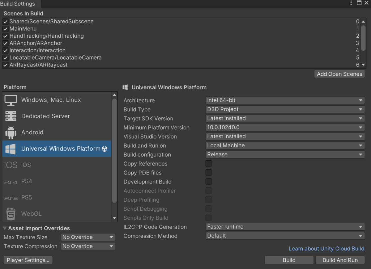
Task: Open the Minimum Platform Version dropdown
Action: [x=285, y=128]
